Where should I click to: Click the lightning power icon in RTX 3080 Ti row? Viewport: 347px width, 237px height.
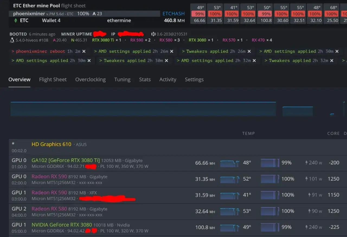pos(306,163)
